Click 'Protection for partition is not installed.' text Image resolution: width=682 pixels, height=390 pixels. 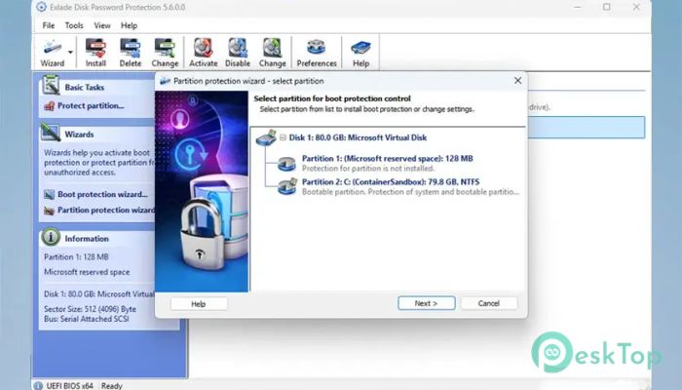368,169
